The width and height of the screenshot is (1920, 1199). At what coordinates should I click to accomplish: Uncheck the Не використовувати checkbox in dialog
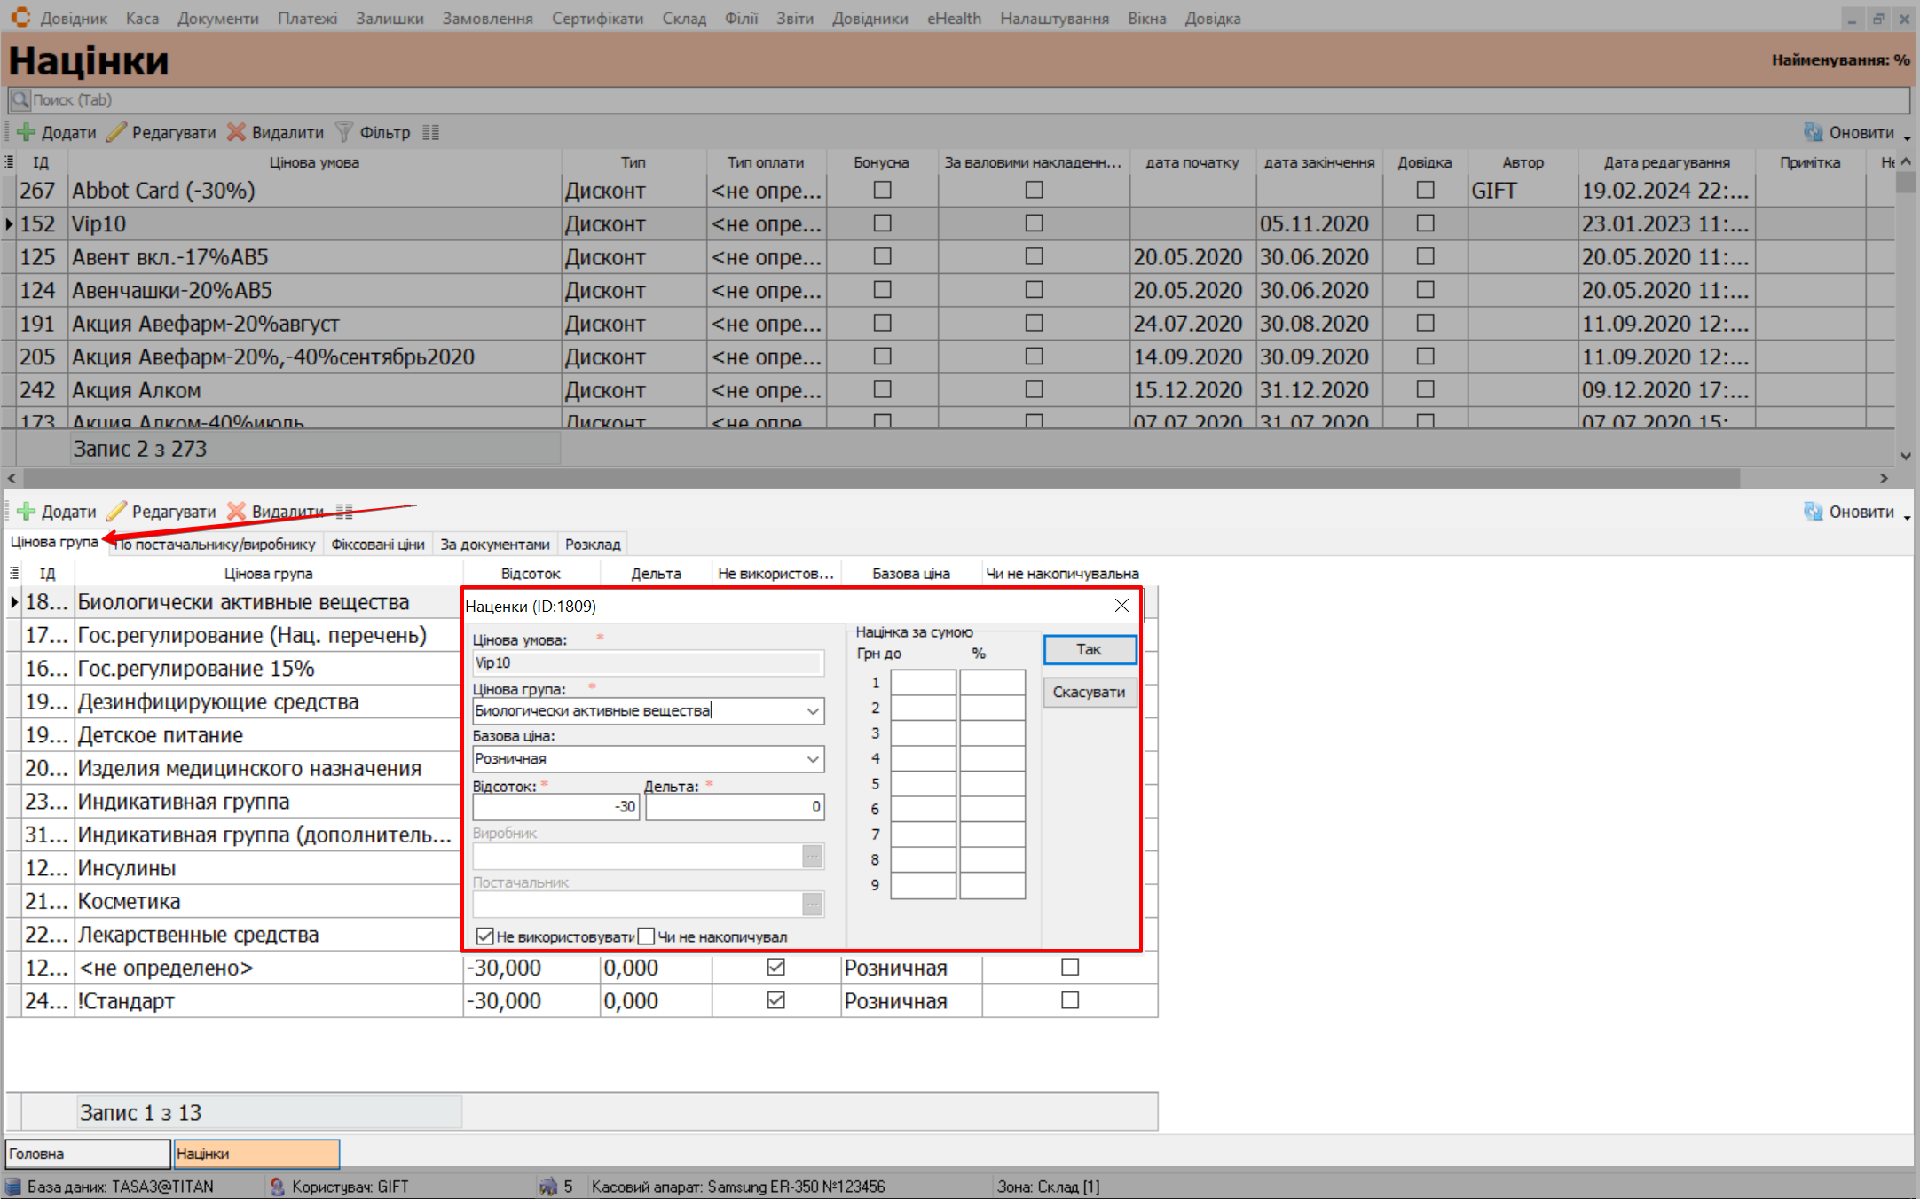[484, 936]
